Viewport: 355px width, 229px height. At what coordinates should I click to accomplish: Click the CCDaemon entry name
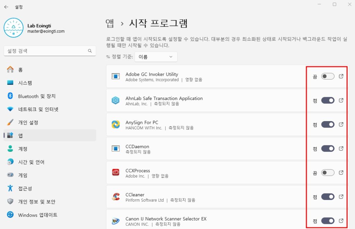click(x=137, y=147)
